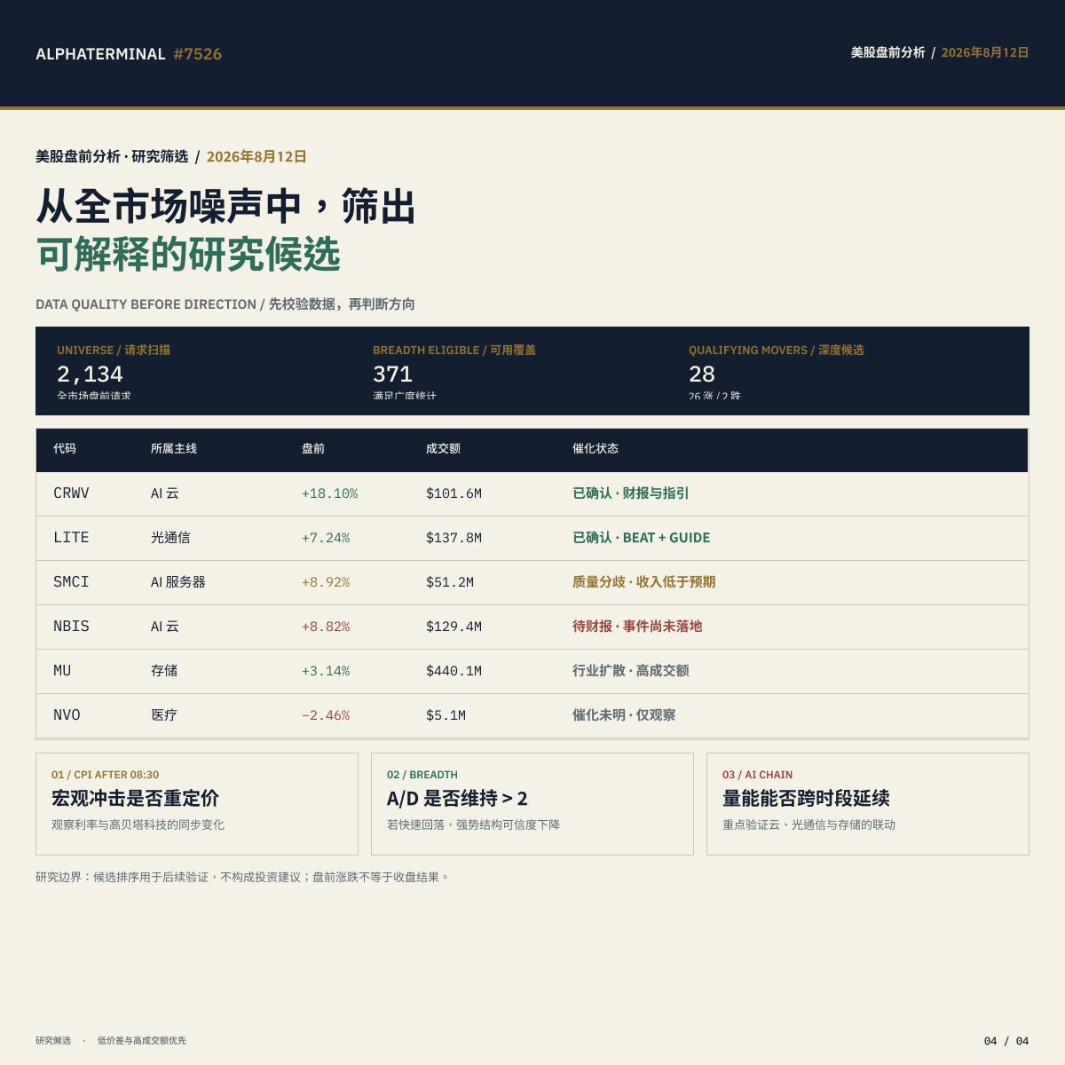Click the 光通信 theme cell
The width and height of the screenshot is (1065, 1065).
tap(170, 538)
